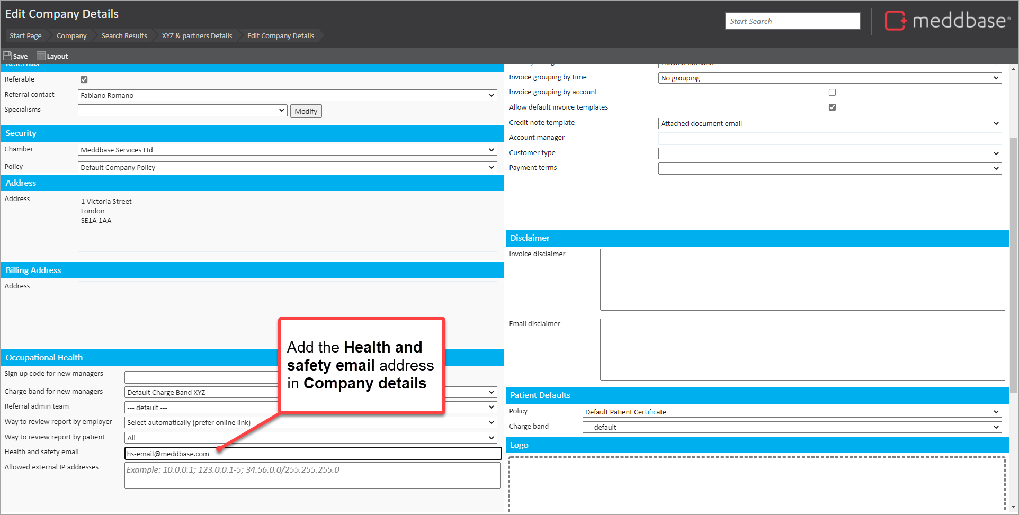Expand the Chamber dropdown
This screenshot has width=1019, height=515.
(x=287, y=150)
